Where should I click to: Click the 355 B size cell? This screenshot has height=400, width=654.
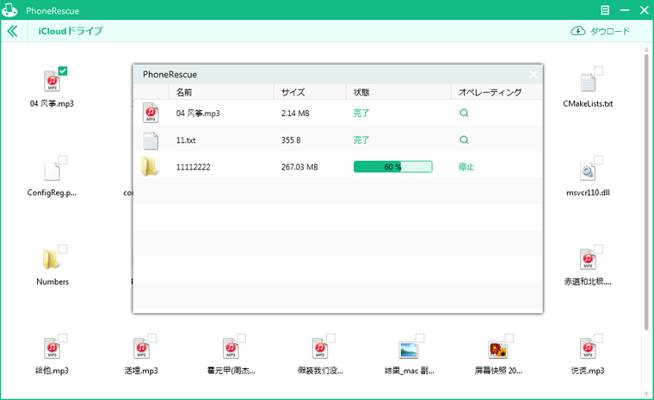[x=291, y=140]
